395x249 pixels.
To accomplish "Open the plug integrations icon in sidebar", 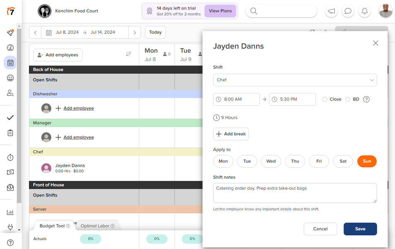I will (x=10, y=227).
